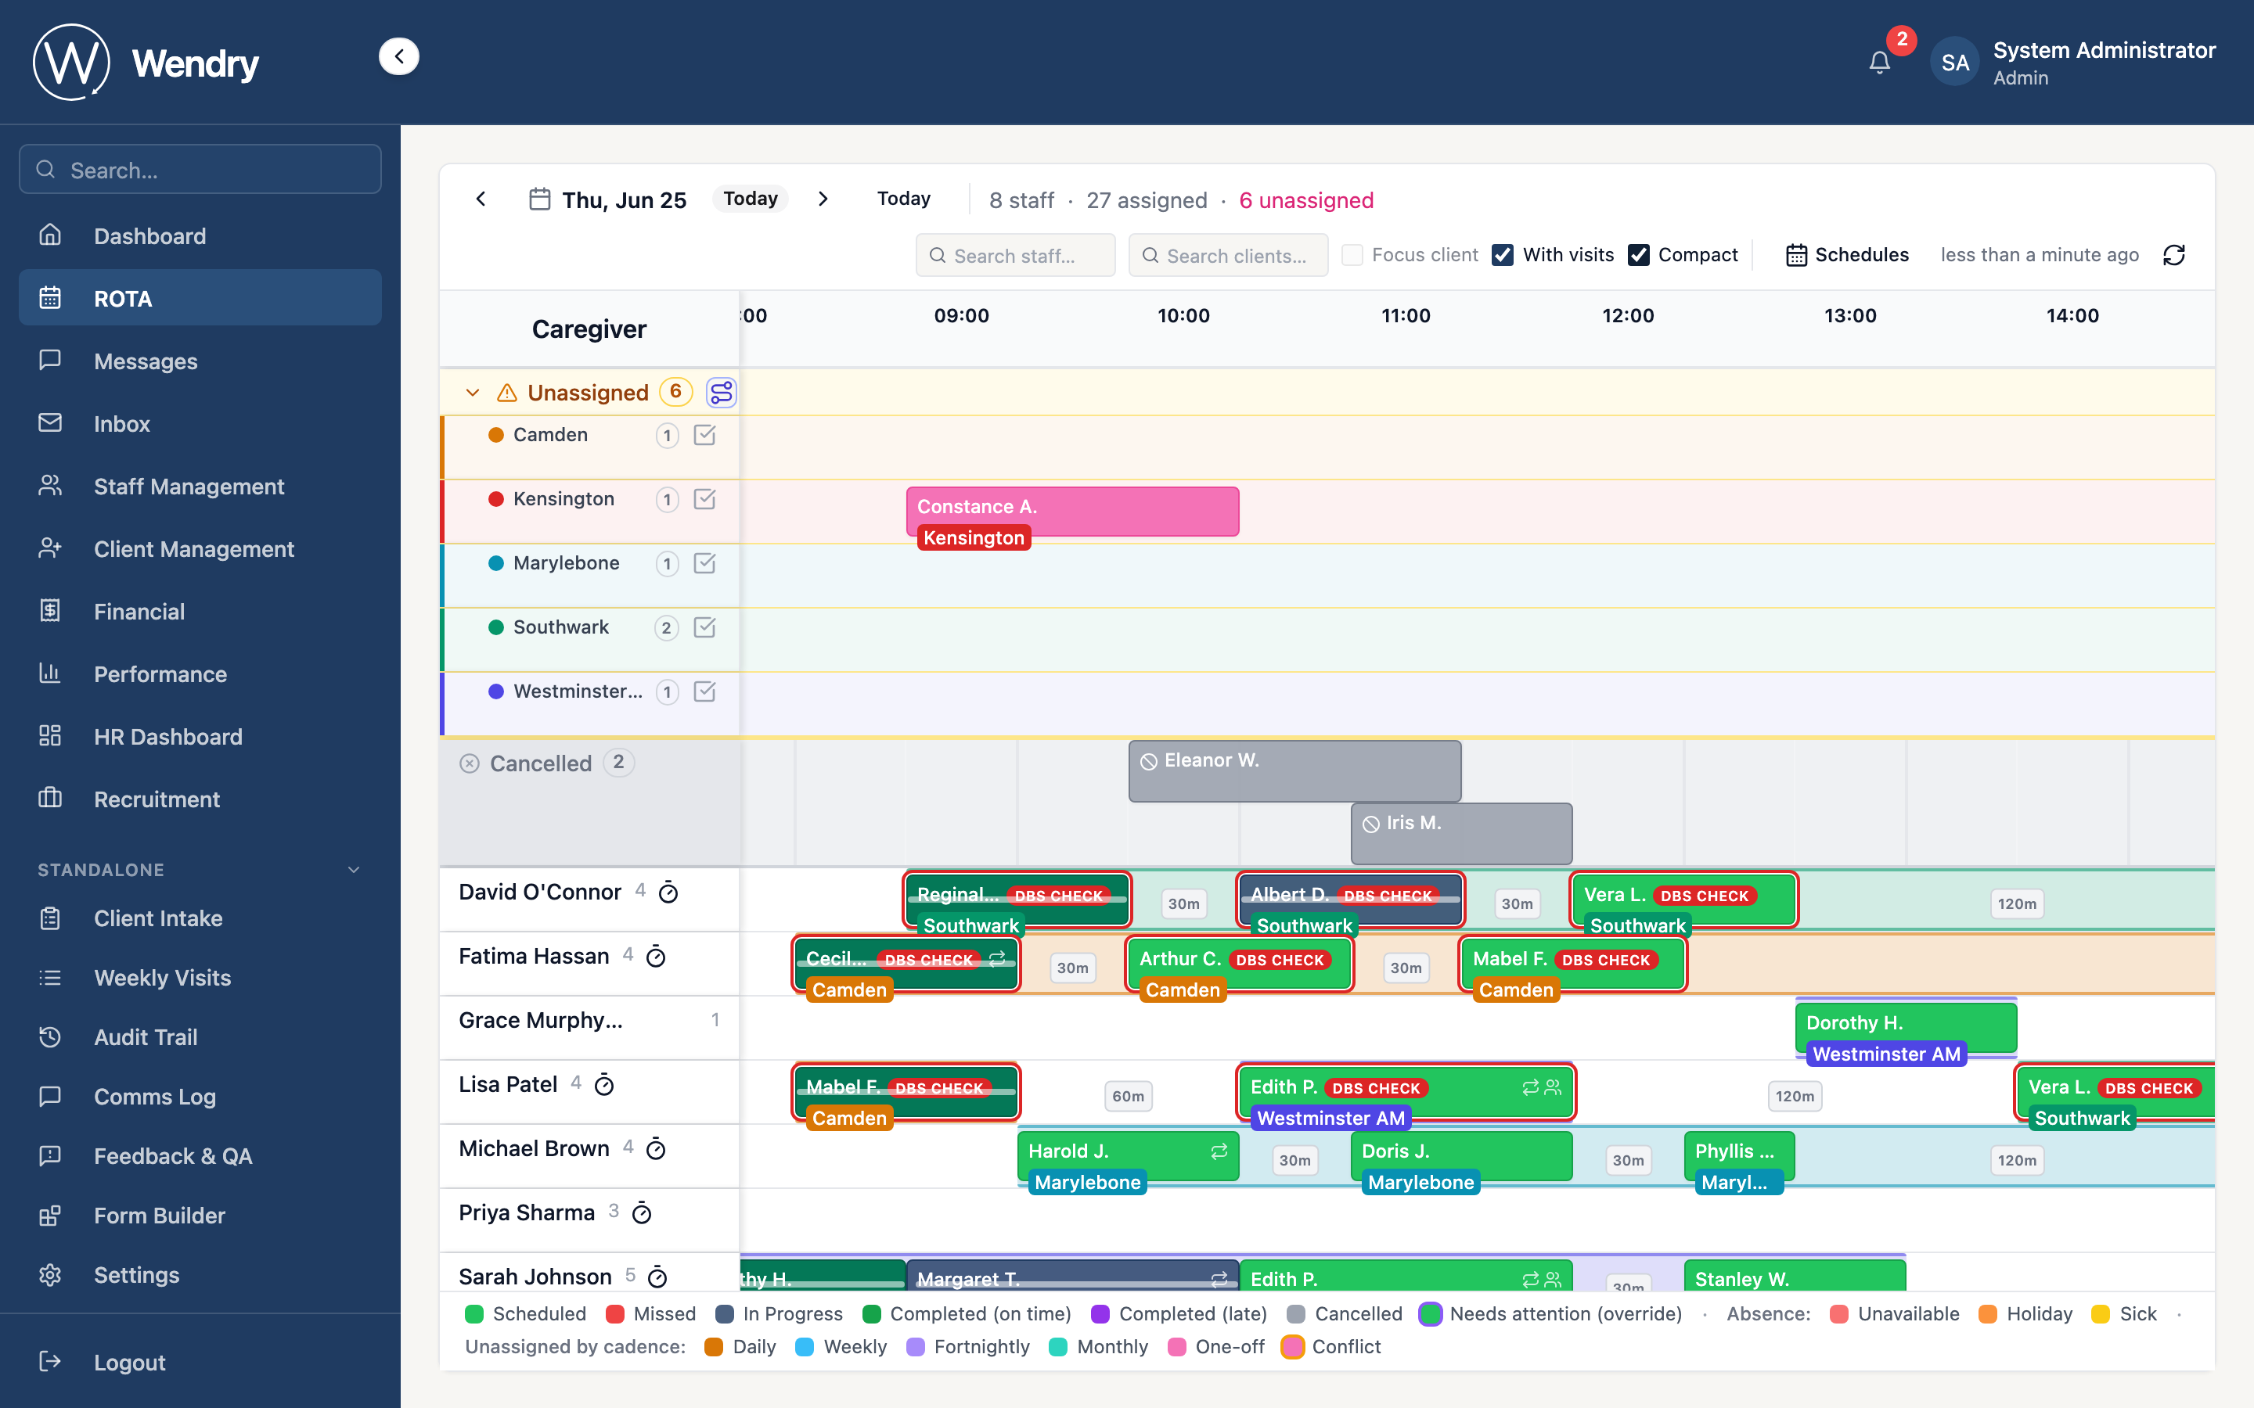Refresh the rota data
2254x1408 pixels.
pyautogui.click(x=2174, y=255)
